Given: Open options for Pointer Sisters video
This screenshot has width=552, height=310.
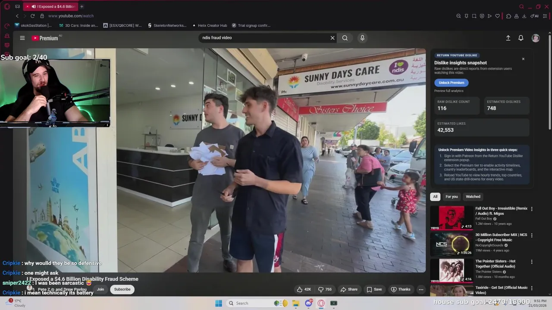Looking at the screenshot, I should [532, 262].
